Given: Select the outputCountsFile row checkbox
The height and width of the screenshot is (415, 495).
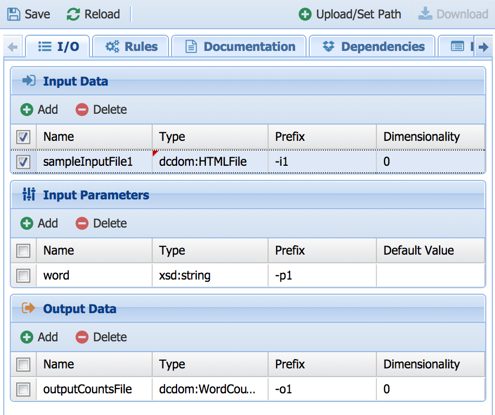Looking at the screenshot, I should tap(23, 390).
